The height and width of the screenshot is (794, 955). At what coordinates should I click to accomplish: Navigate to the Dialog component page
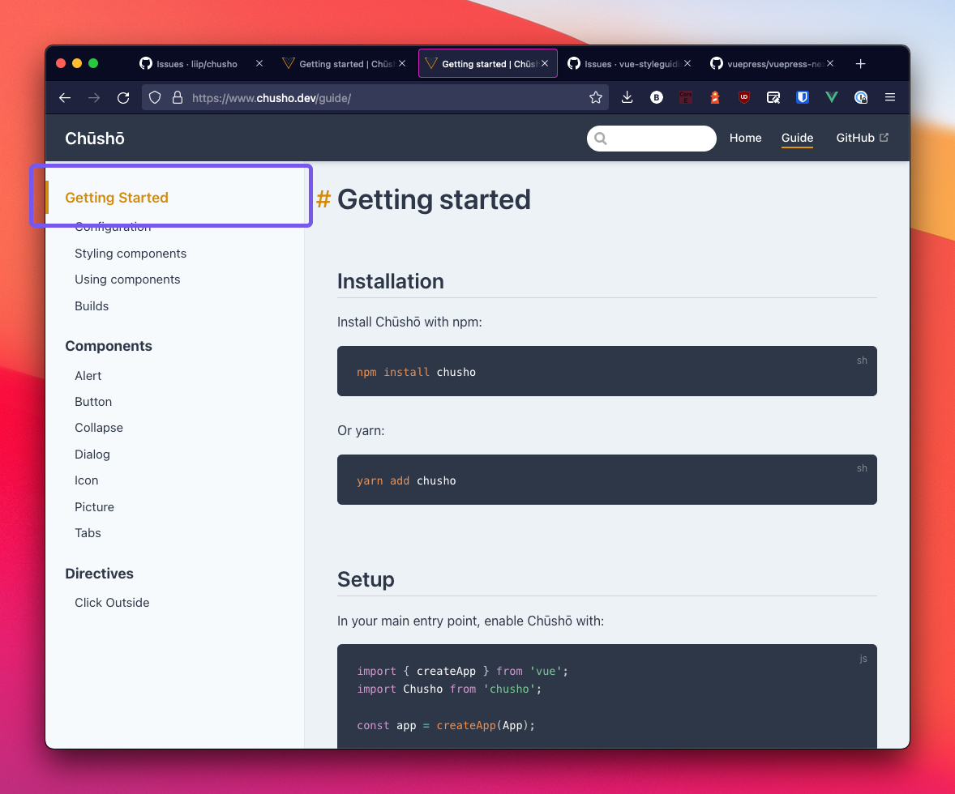[x=92, y=455]
